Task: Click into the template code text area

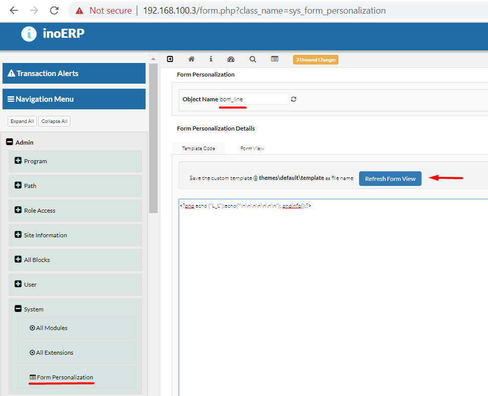Action: click(x=333, y=297)
